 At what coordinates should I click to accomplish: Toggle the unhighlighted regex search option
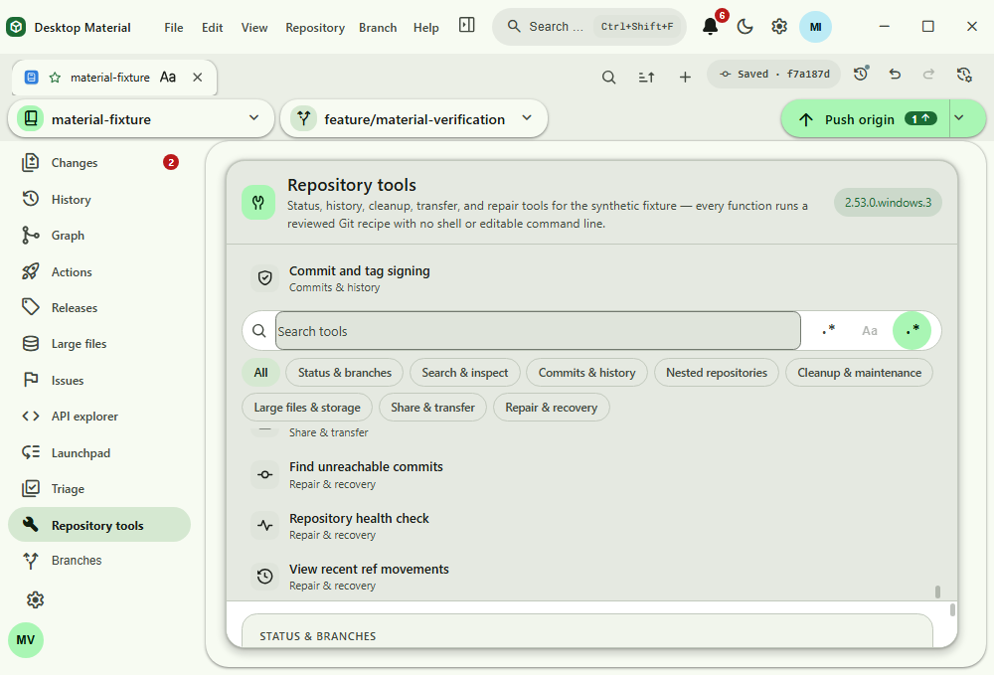pos(829,330)
